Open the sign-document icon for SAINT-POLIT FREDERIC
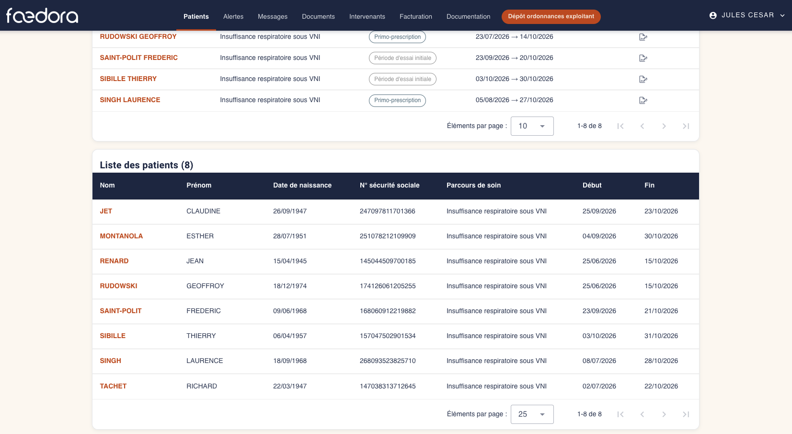The height and width of the screenshot is (434, 792). coord(643,58)
